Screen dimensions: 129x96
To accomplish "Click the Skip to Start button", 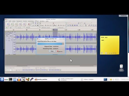I will click(20, 24).
